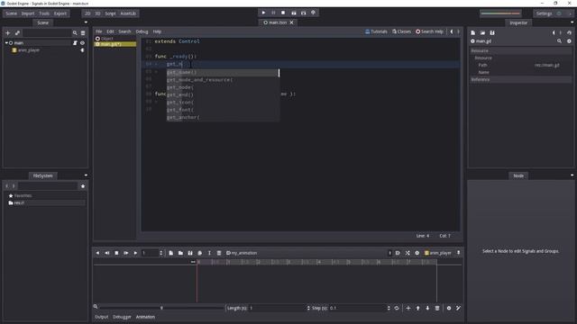Open Inspector dock options dropdown
Screen dimensions: 577x324
pyautogui.click(x=572, y=22)
